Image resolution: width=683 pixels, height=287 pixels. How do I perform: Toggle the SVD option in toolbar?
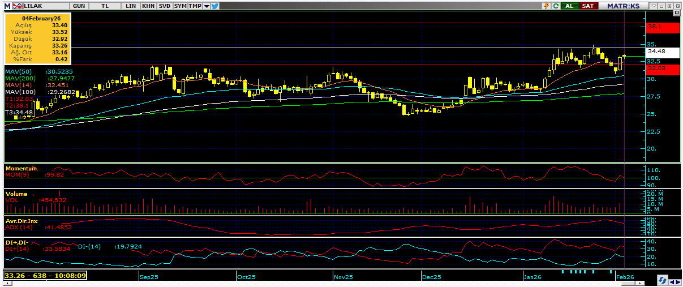click(164, 6)
